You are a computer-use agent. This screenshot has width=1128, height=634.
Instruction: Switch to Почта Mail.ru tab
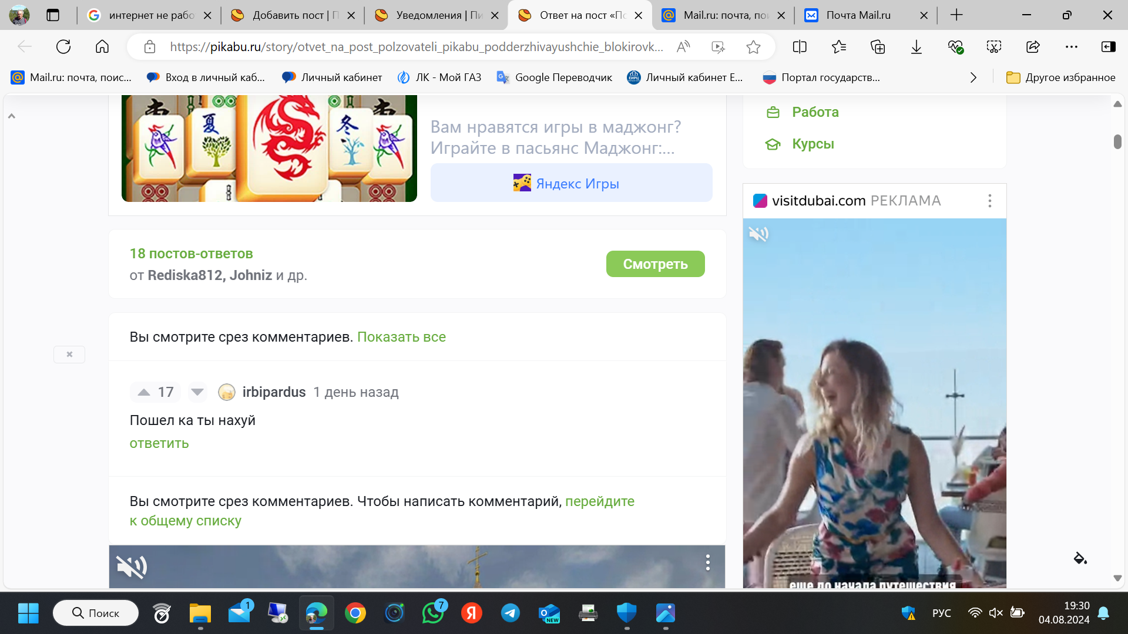[858, 15]
